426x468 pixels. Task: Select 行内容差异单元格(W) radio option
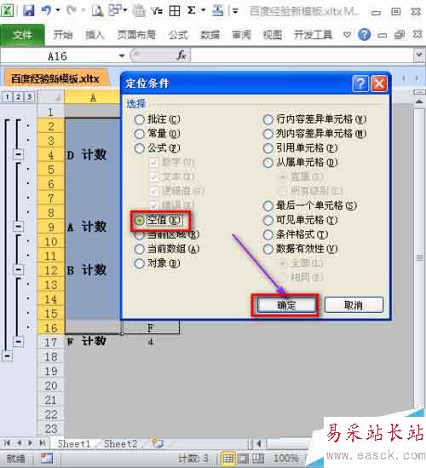[314, 119]
